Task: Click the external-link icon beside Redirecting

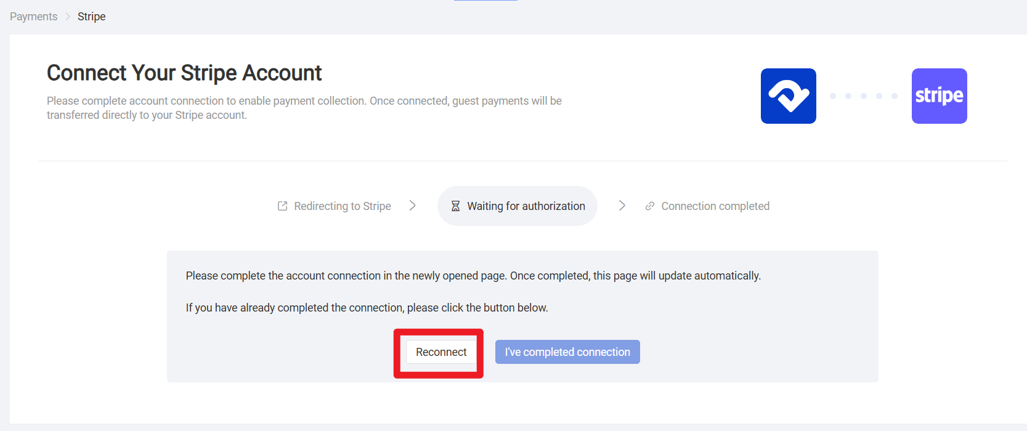Action: [282, 206]
